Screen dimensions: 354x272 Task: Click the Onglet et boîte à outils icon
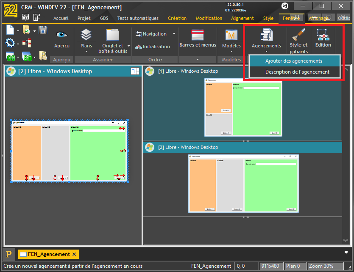pos(112,35)
